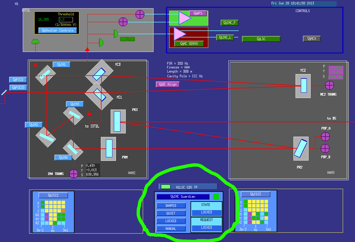Click the IM4 TRANS photodiode icon
The width and height of the screenshot is (355, 242).
(x=73, y=174)
